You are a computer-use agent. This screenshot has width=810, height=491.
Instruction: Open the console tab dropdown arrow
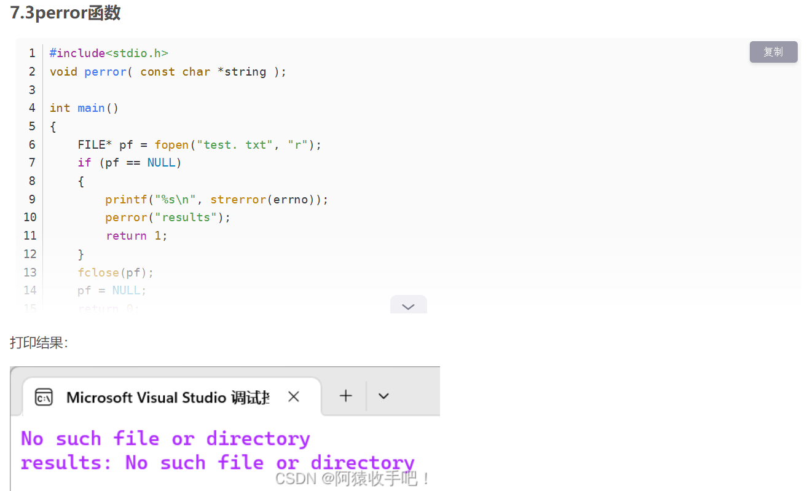click(x=383, y=396)
